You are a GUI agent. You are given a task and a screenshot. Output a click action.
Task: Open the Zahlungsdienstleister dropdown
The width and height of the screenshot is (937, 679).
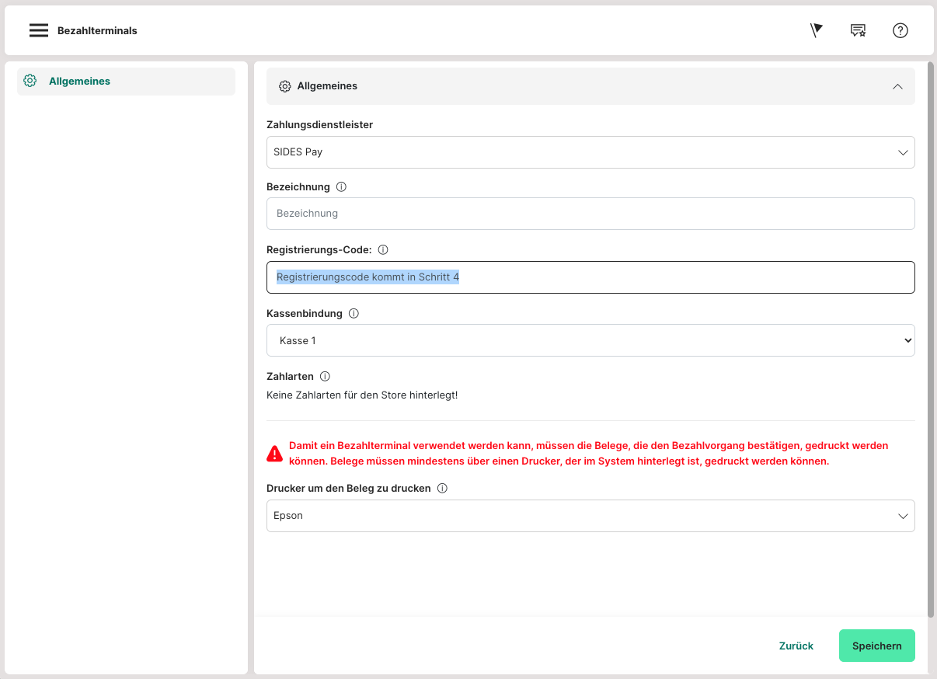click(590, 152)
